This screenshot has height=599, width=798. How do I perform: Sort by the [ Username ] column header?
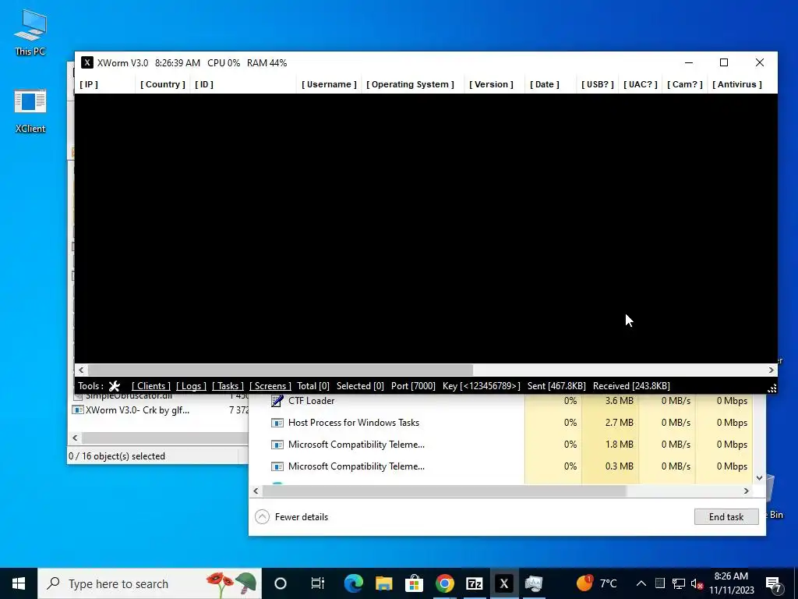click(x=329, y=84)
